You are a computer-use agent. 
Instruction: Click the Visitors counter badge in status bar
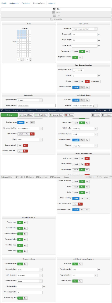pyautogui.click(x=27, y=177)
